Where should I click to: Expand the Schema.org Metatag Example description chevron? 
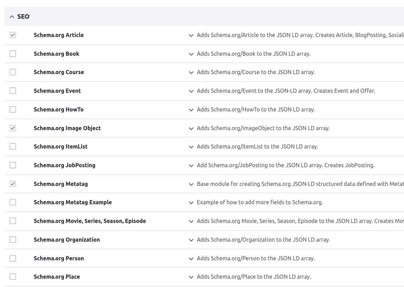coord(191,203)
